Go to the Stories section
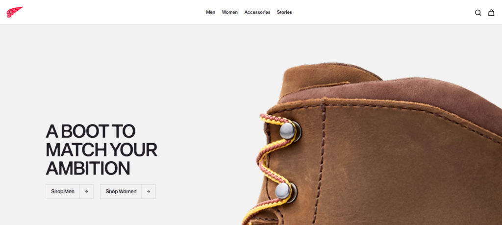The width and height of the screenshot is (502, 225). [x=284, y=12]
